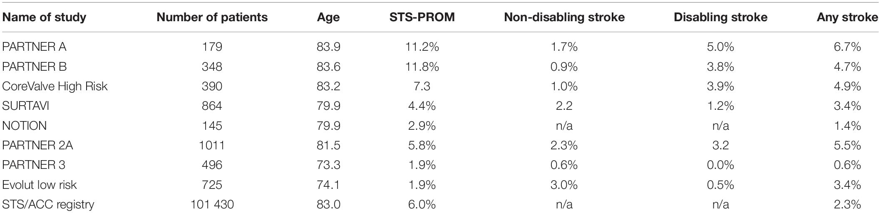
Task: Select the 5.0% disabling stroke value
Action: [720, 47]
